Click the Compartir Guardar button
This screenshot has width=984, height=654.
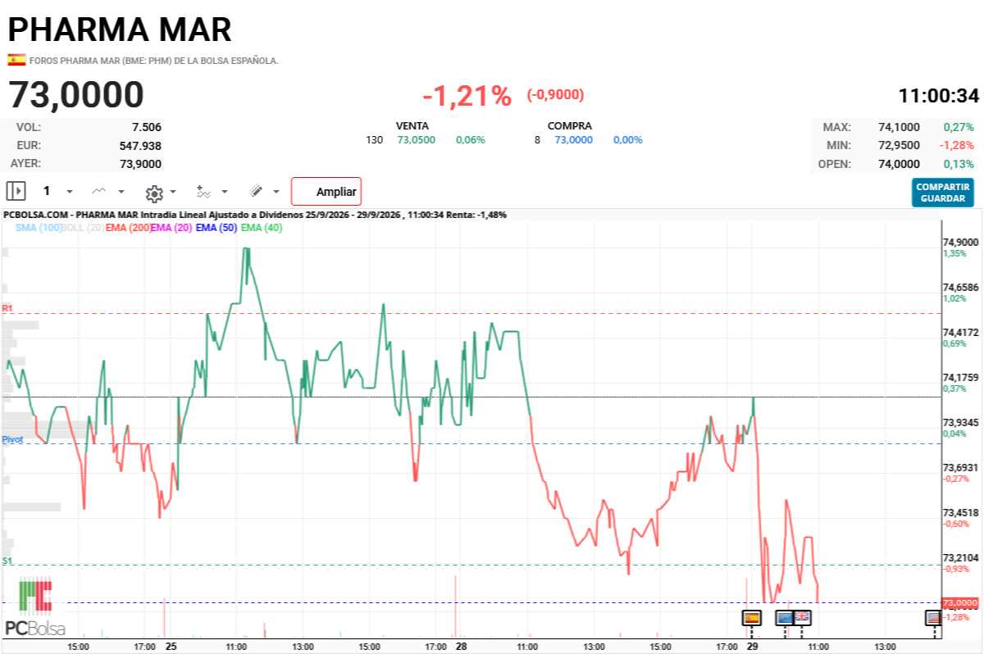point(943,193)
